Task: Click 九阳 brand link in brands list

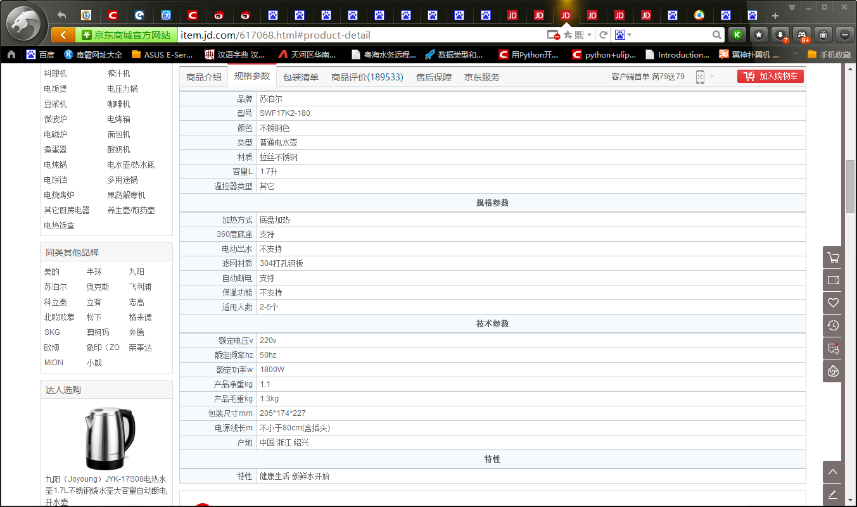Action: coord(137,272)
